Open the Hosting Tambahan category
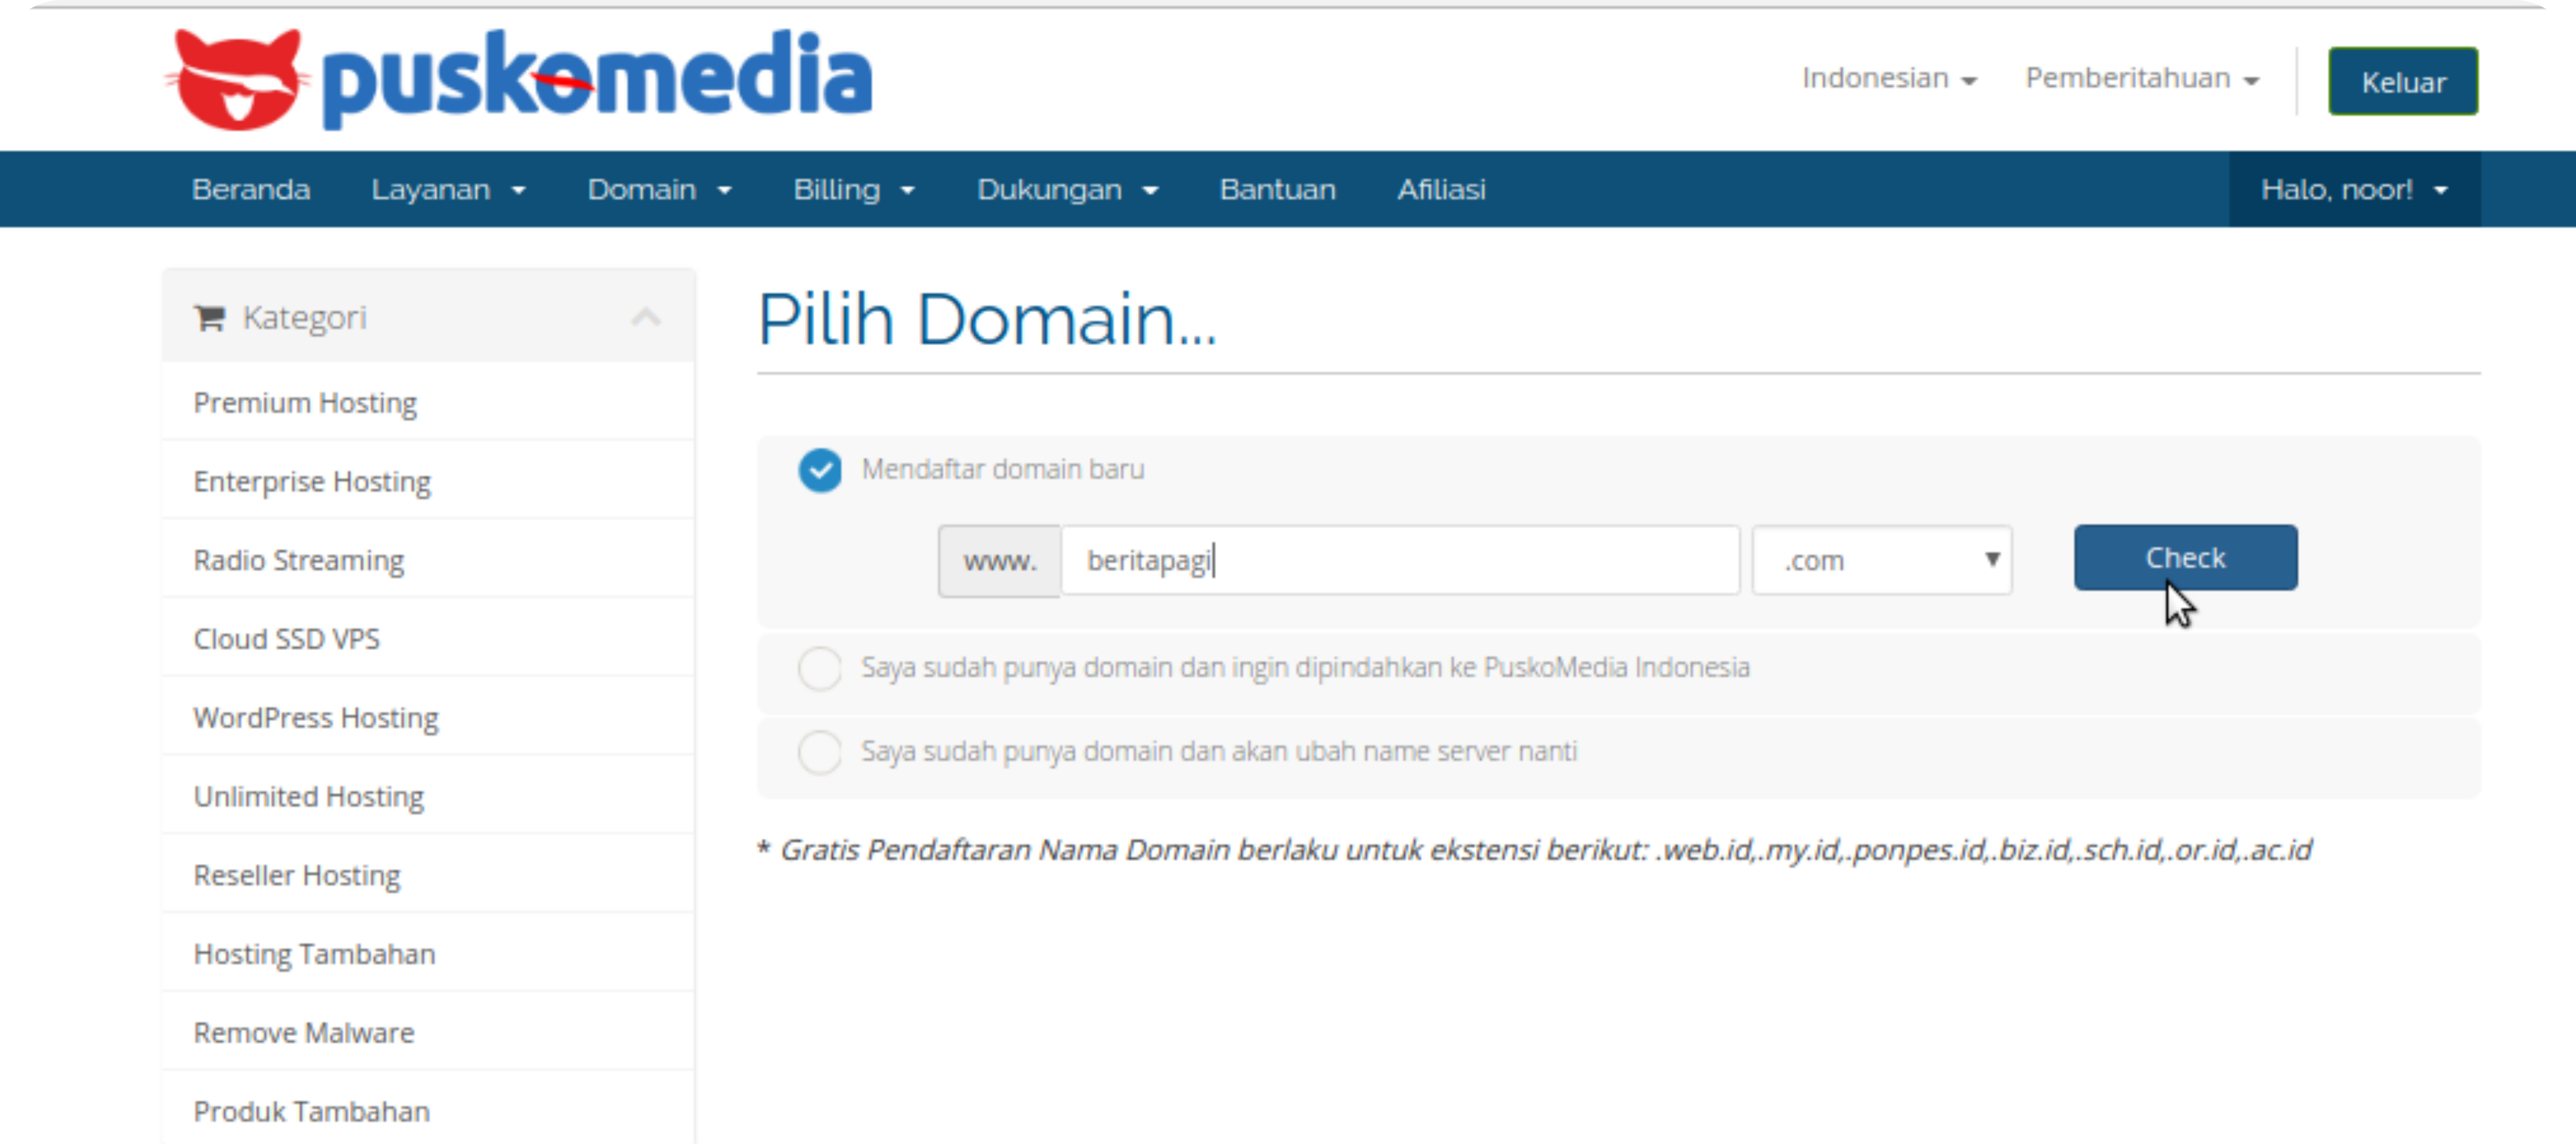The width and height of the screenshot is (2576, 1144). click(428, 954)
